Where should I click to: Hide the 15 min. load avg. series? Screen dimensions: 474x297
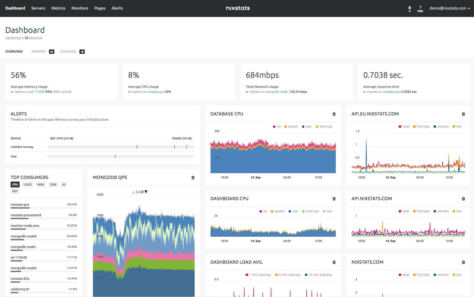click(x=319, y=275)
